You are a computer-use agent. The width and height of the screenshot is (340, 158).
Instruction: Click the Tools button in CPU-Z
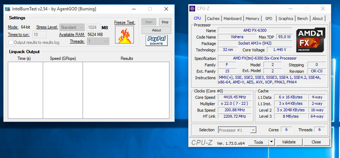tap(258, 142)
